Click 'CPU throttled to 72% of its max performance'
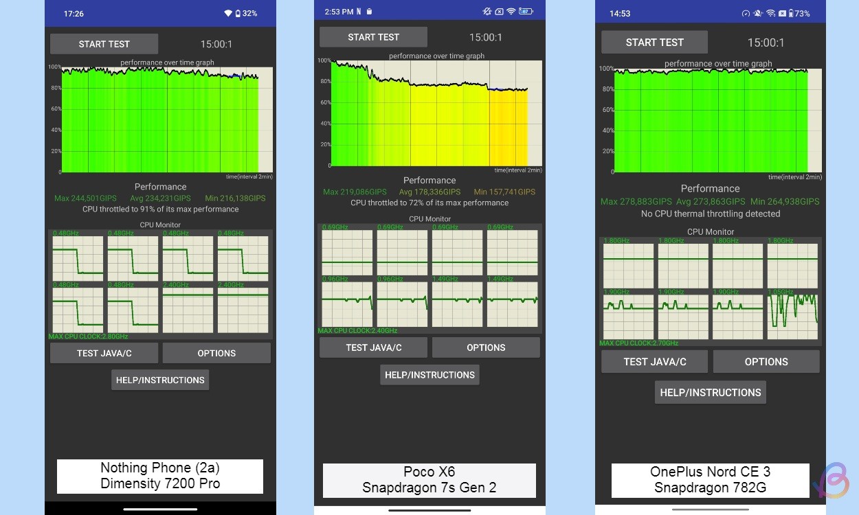859x515 pixels. pos(429,203)
